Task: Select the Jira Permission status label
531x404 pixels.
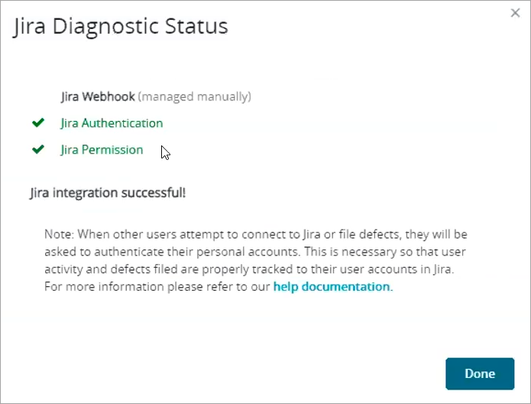Action: (x=102, y=150)
